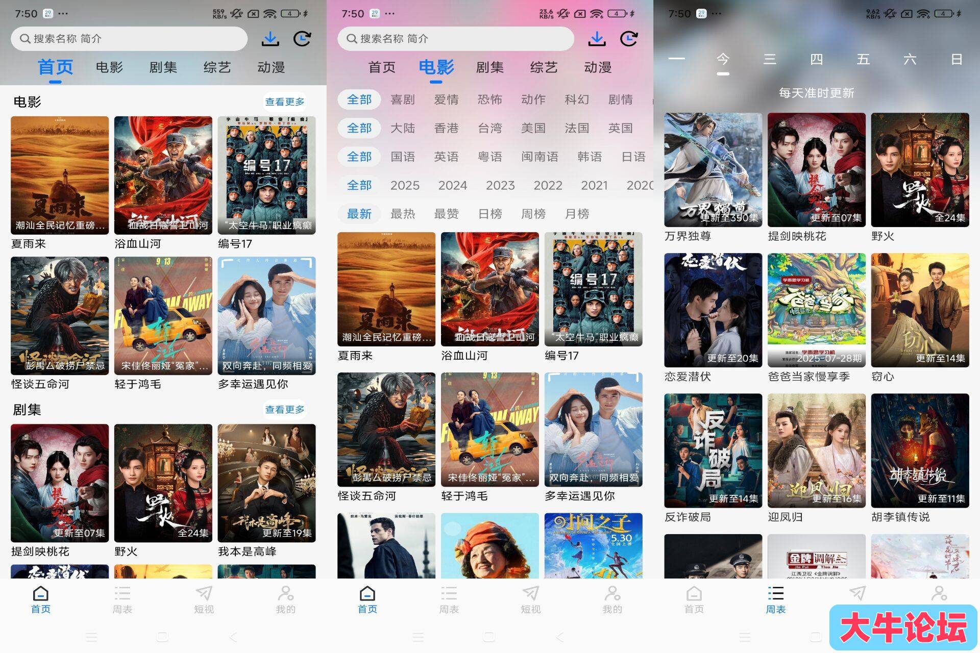Screen dimensions: 980x653
Task: Select 喜剧 genre filter
Action: tap(403, 99)
